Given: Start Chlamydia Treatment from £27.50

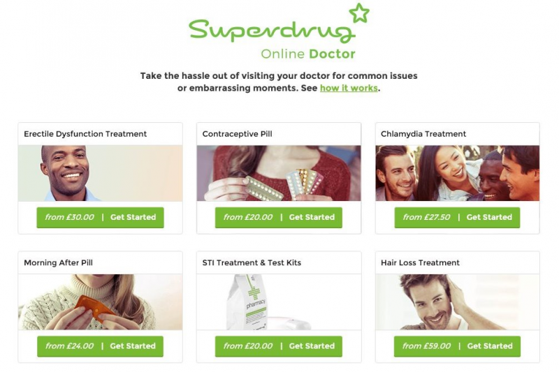Looking at the screenshot, I should 457,217.
